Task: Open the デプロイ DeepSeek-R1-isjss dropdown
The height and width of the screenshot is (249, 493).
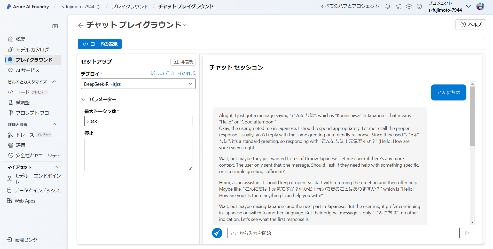Action: click(138, 84)
